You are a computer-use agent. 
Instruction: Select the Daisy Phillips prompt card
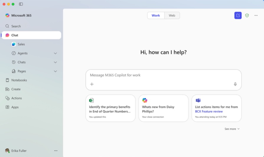(164, 108)
